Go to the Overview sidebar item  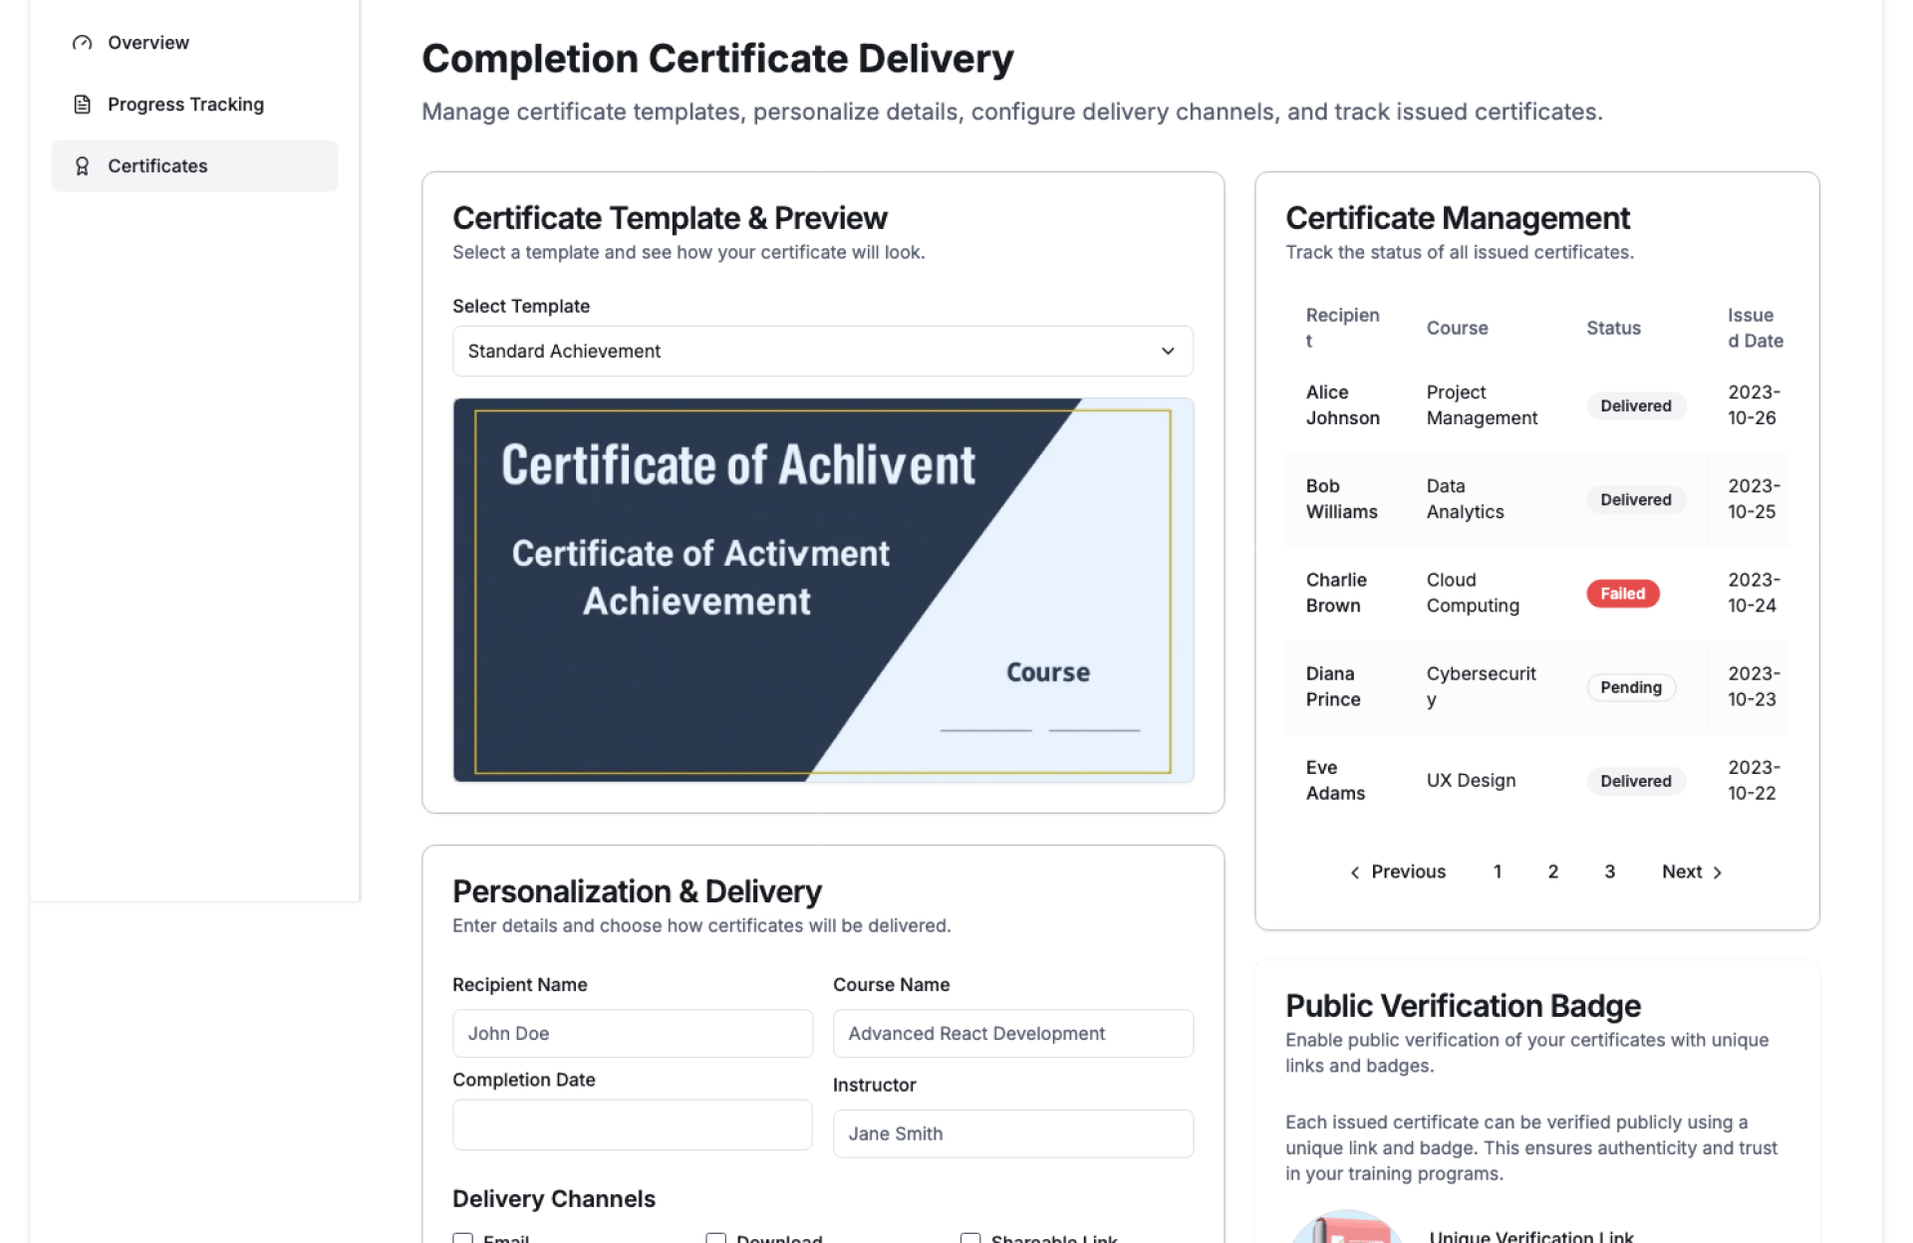(148, 43)
